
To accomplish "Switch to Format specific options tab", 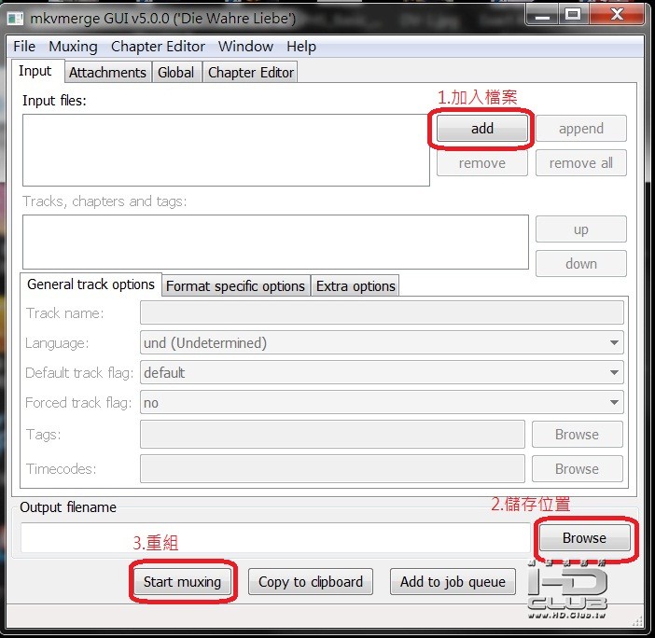I will [235, 286].
